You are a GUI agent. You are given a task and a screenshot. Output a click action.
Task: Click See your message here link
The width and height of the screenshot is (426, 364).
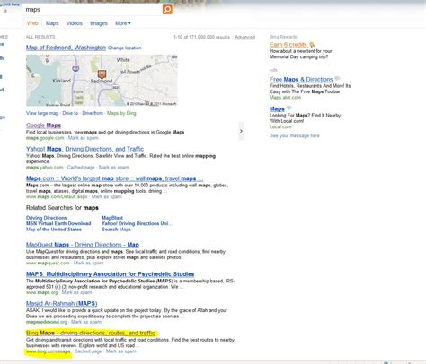point(295,135)
